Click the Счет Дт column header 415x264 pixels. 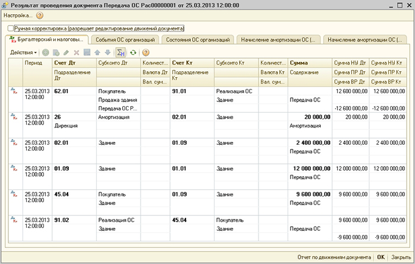(74, 63)
